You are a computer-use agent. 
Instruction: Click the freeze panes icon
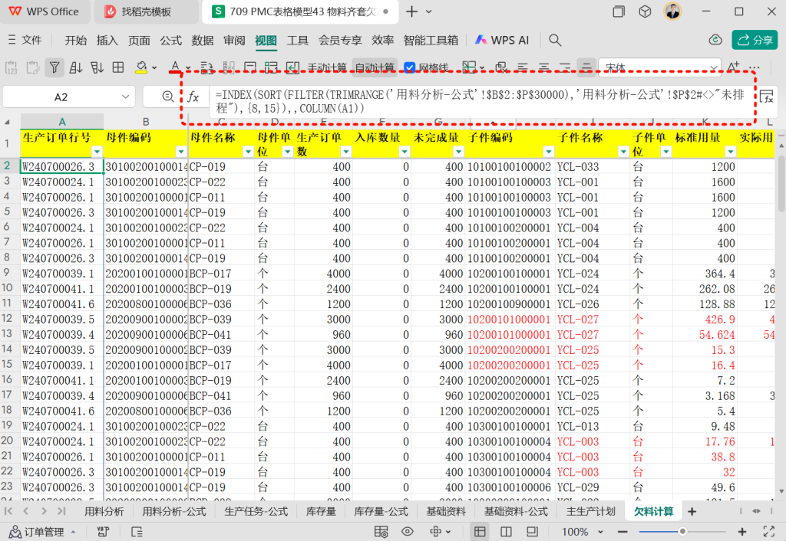click(x=469, y=67)
